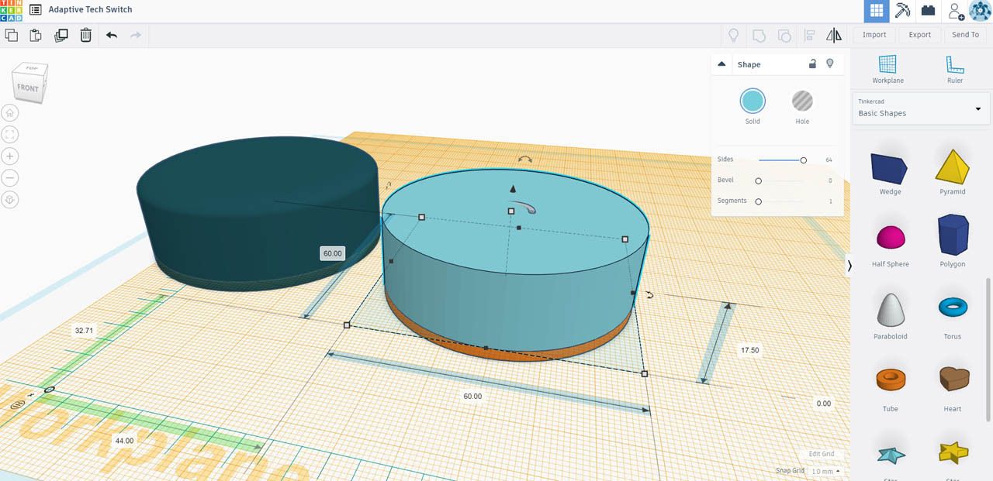Choose the Heart shape
Screen dimensions: 993x481
(953, 379)
